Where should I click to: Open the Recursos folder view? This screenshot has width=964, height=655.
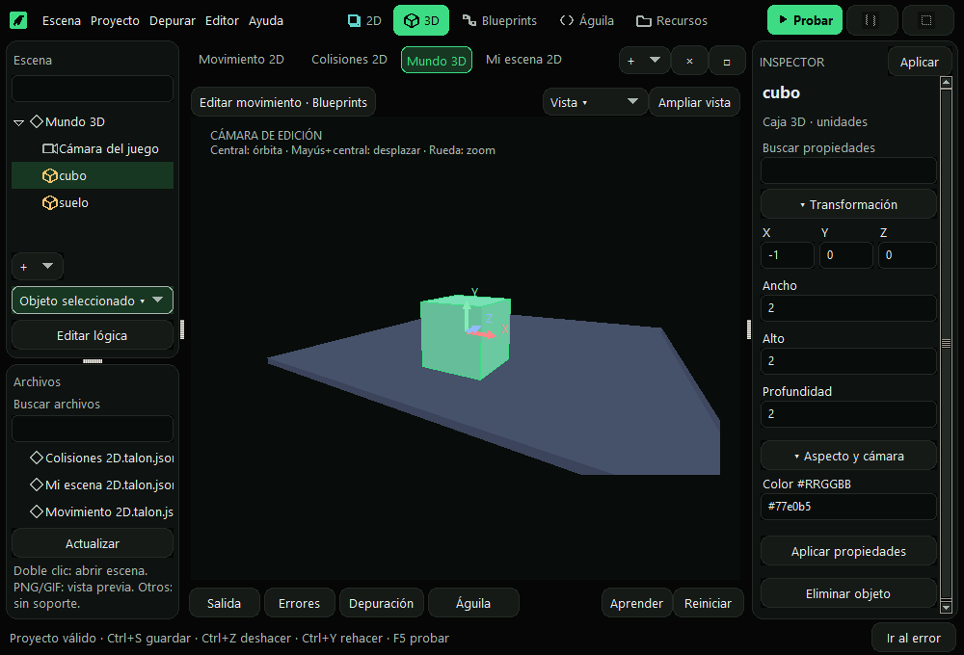coord(671,20)
